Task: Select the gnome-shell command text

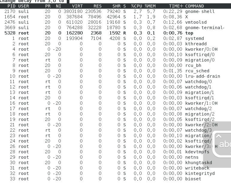Action: click(x=200, y=11)
